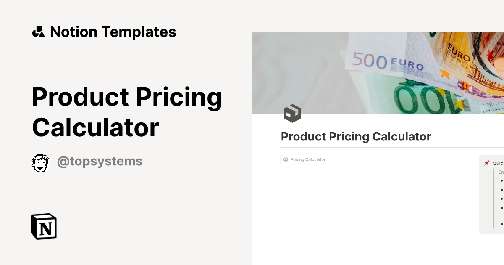Click the @topsystems author link

coord(100,161)
